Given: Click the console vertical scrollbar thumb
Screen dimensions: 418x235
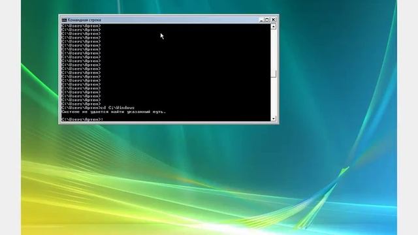Looking at the screenshot, I should [x=273, y=74].
